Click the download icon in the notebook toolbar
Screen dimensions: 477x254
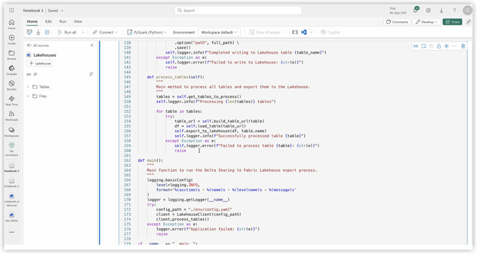pos(38,32)
